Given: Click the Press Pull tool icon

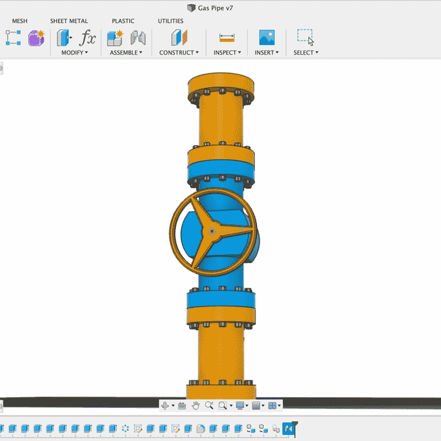Looking at the screenshot, I should click(64, 37).
